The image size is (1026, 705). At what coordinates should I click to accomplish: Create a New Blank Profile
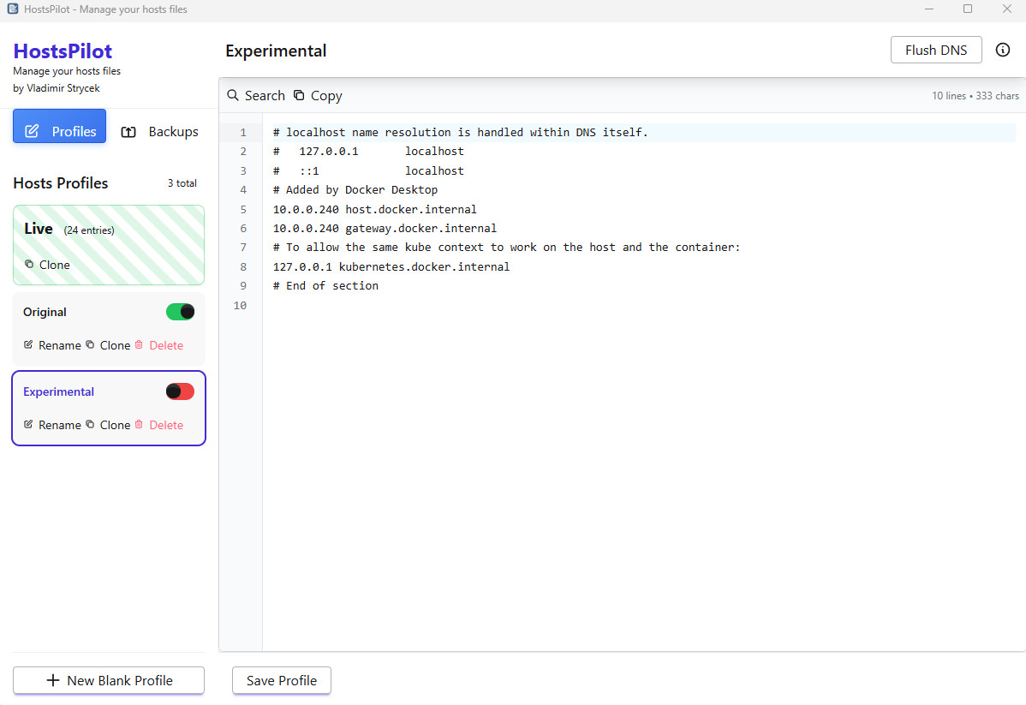[x=109, y=680]
